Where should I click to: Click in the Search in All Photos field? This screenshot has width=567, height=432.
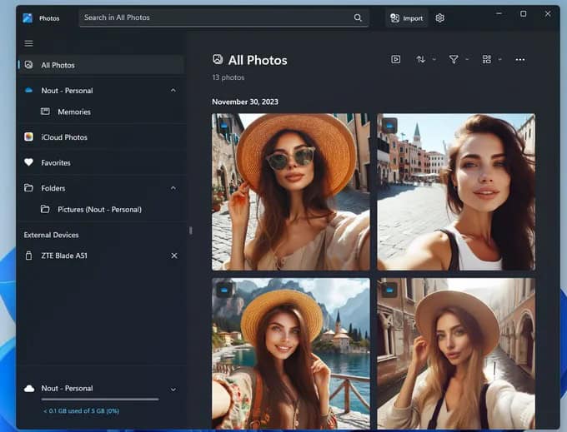223,17
